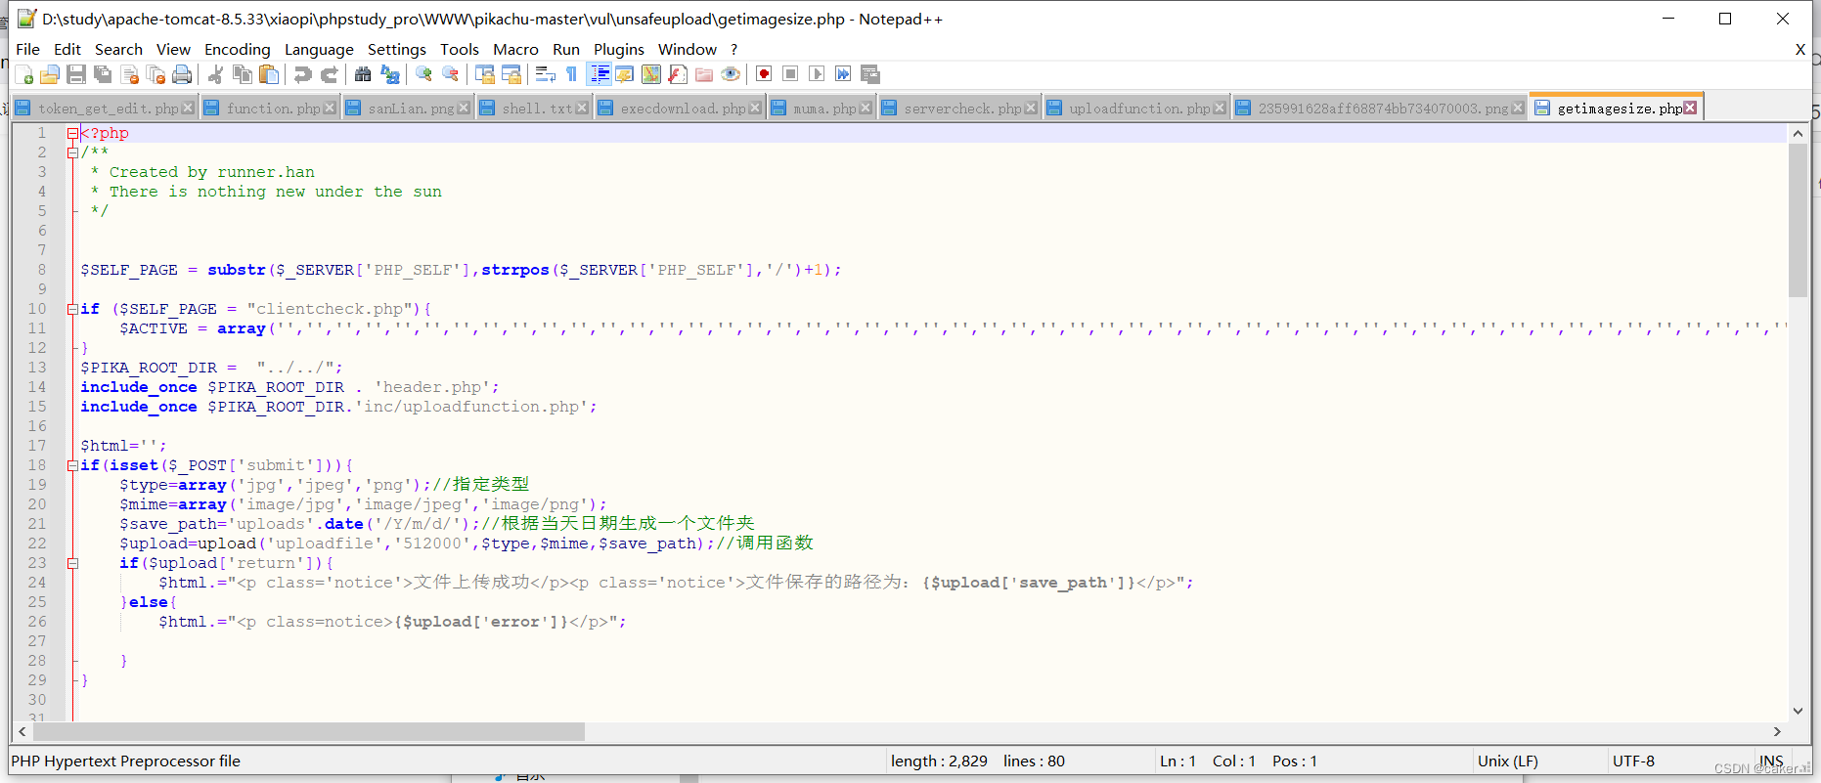Image resolution: width=1821 pixels, height=783 pixels.
Task: Click the Close document toolbar icon
Action: coord(129,74)
